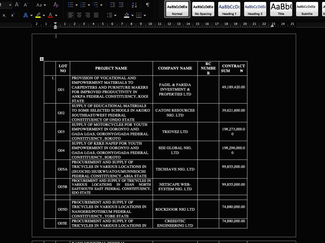The height and width of the screenshot is (243, 325).
Task: Click the table borders icon
Action: click(139, 15)
